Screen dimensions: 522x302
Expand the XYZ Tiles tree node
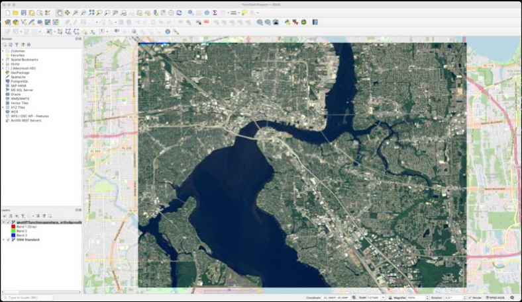pyautogui.click(x=3, y=107)
